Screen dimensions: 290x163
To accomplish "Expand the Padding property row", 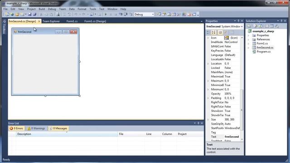I will click(x=208, y=98).
